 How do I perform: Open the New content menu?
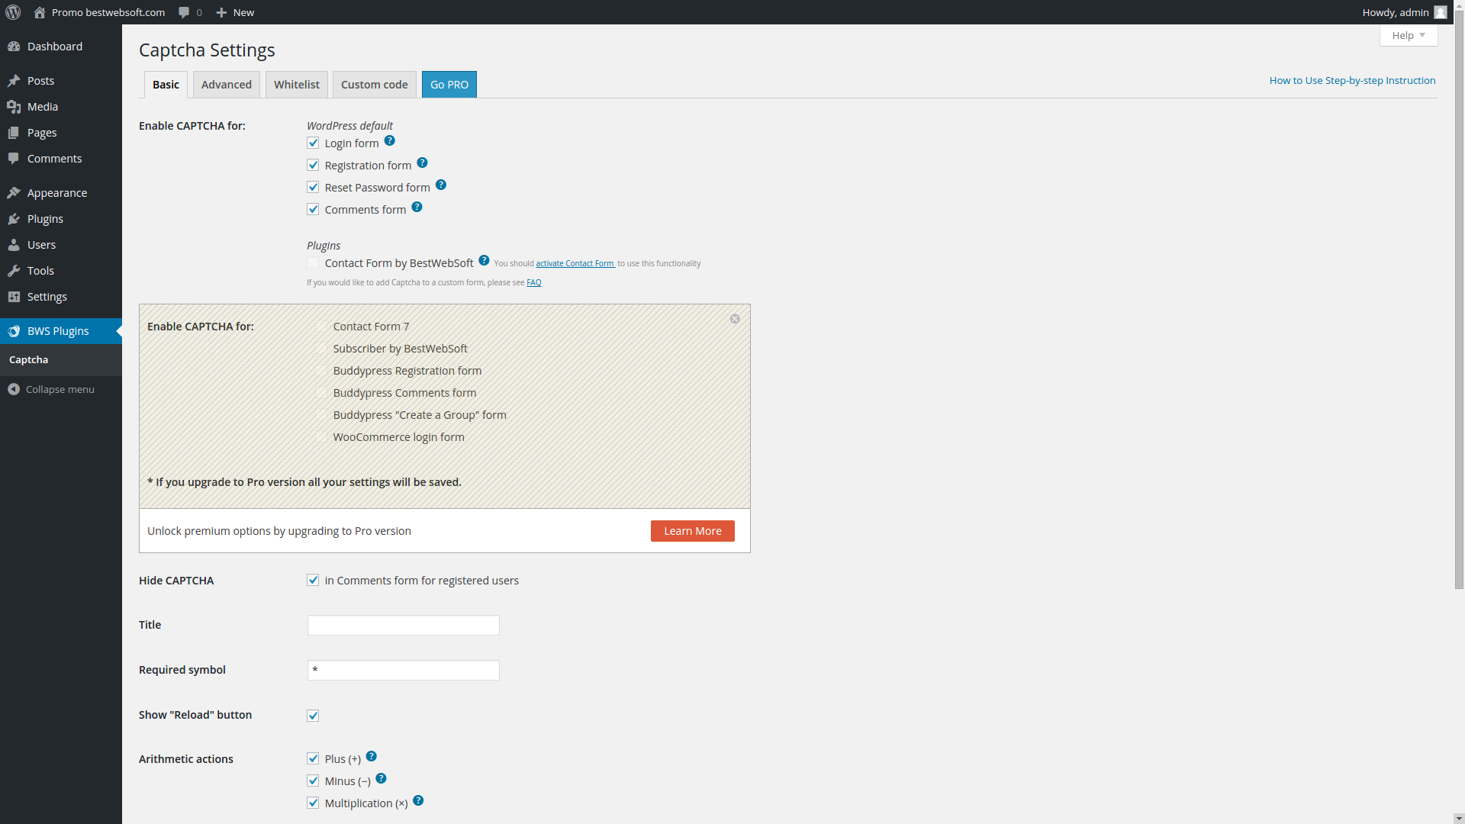pyautogui.click(x=235, y=12)
